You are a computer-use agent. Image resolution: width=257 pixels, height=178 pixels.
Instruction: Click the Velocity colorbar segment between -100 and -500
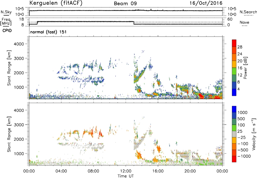234,147
